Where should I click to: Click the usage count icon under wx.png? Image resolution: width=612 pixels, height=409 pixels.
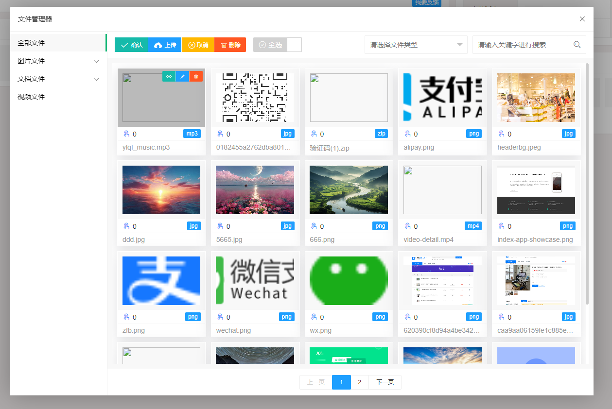coord(314,317)
